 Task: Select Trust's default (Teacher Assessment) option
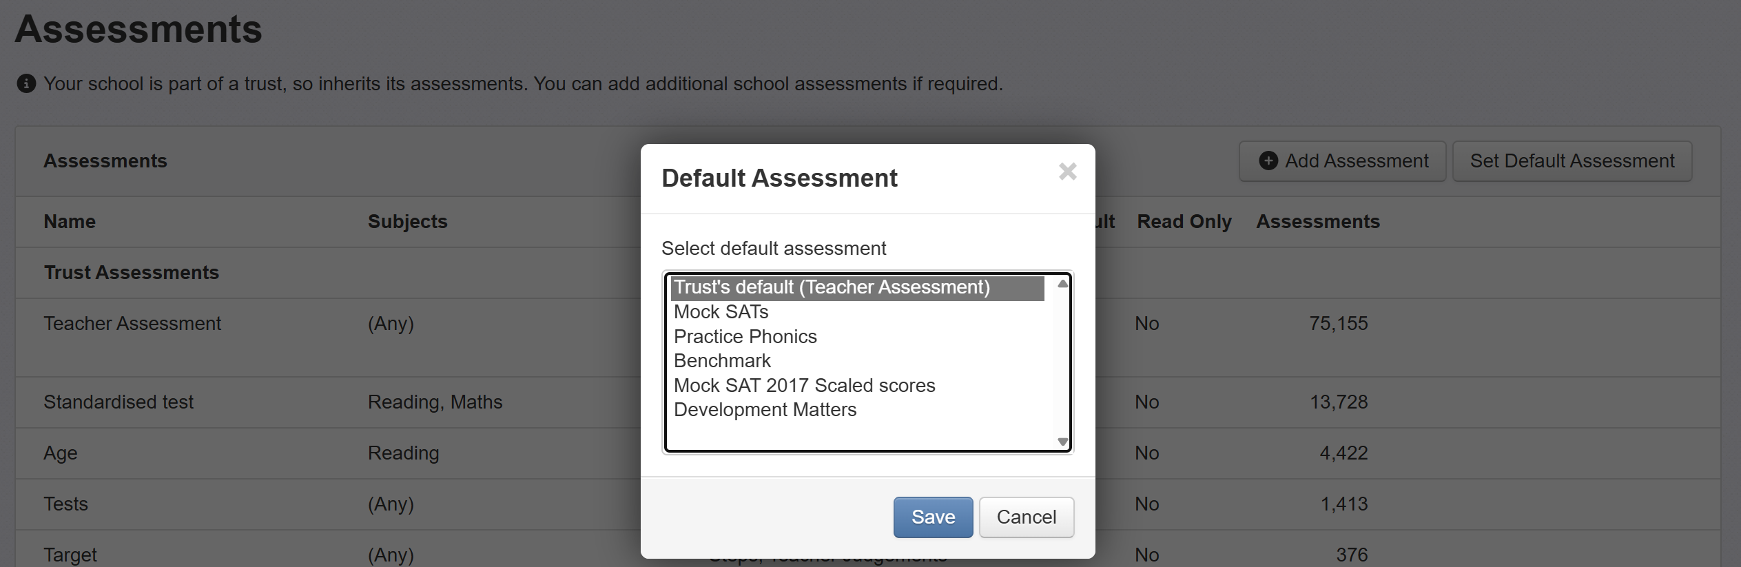click(x=832, y=287)
